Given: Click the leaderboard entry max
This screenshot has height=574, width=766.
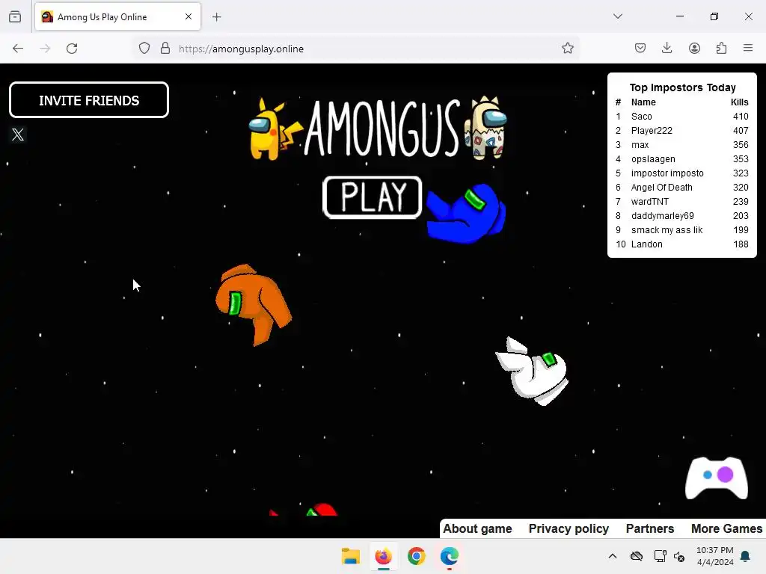Looking at the screenshot, I should (640, 144).
